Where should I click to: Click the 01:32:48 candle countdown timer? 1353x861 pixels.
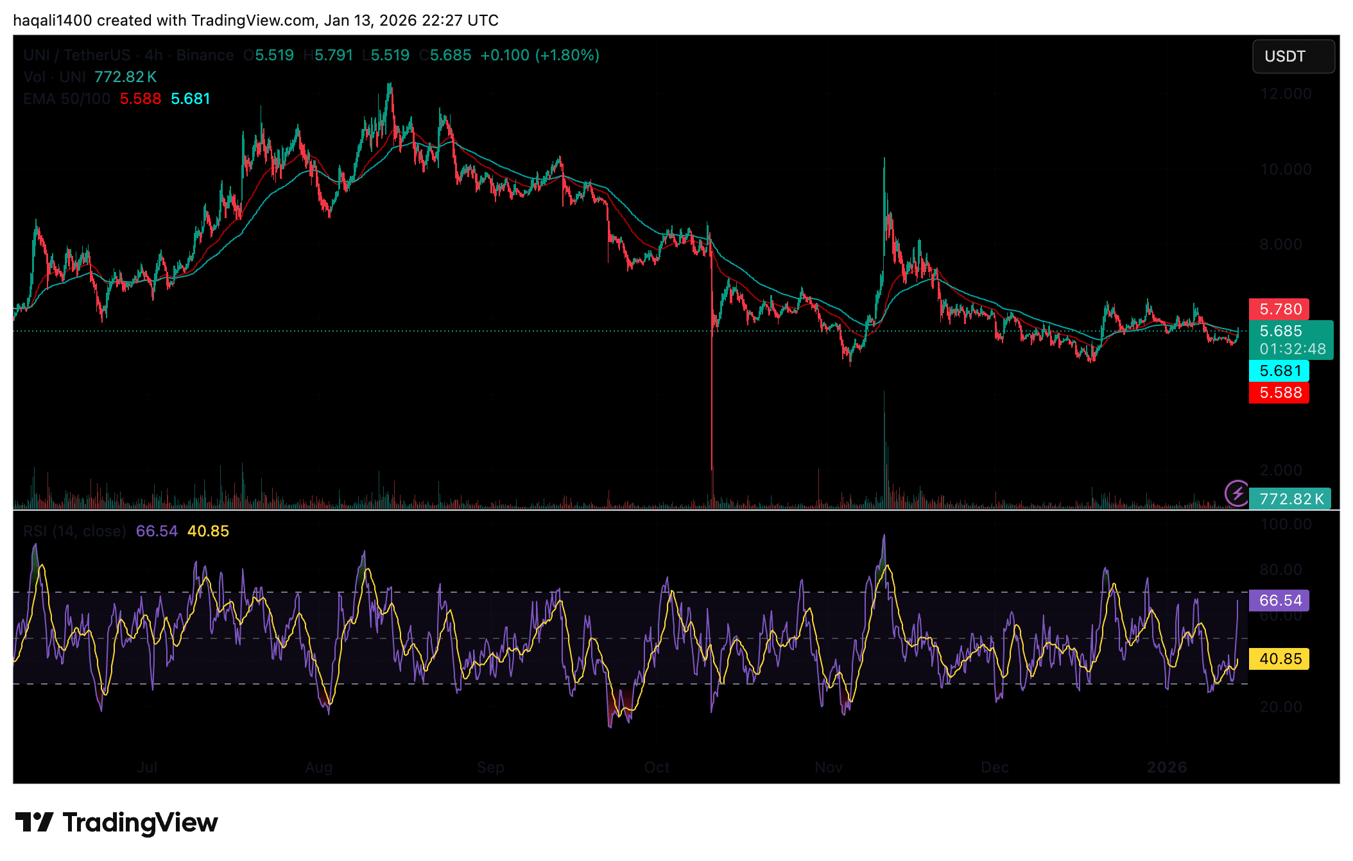pos(1291,348)
